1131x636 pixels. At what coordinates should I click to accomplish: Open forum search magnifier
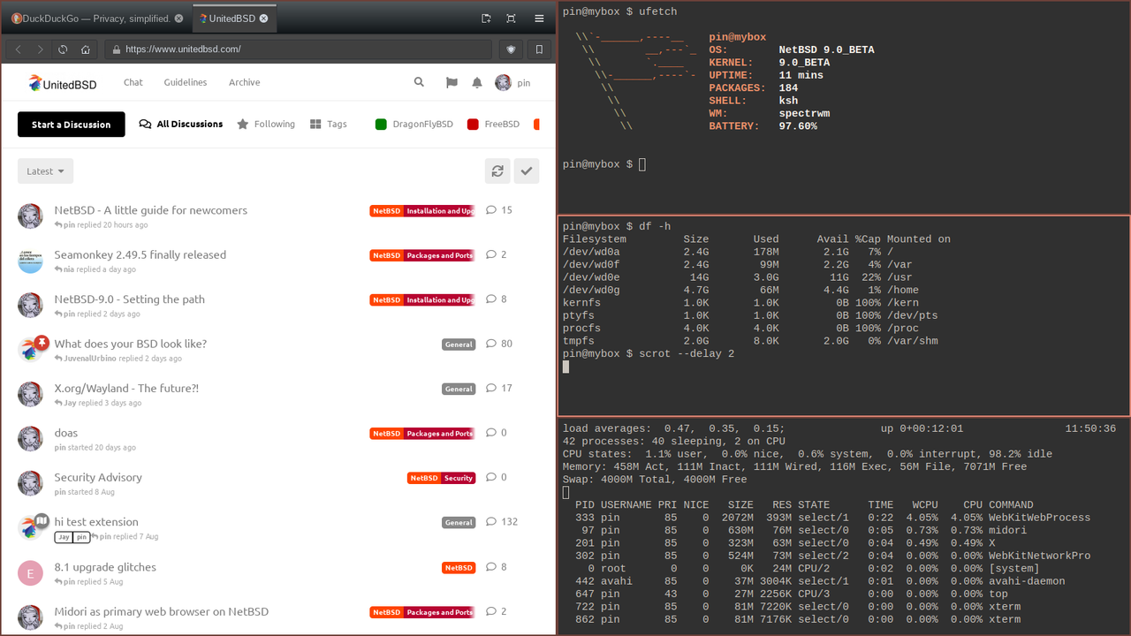pyautogui.click(x=419, y=82)
